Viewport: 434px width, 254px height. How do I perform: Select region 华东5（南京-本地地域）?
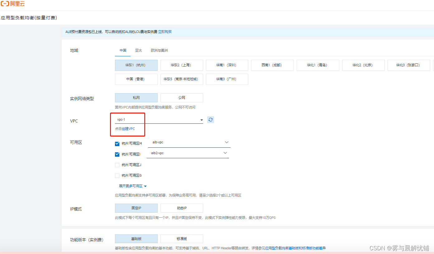click(182, 79)
